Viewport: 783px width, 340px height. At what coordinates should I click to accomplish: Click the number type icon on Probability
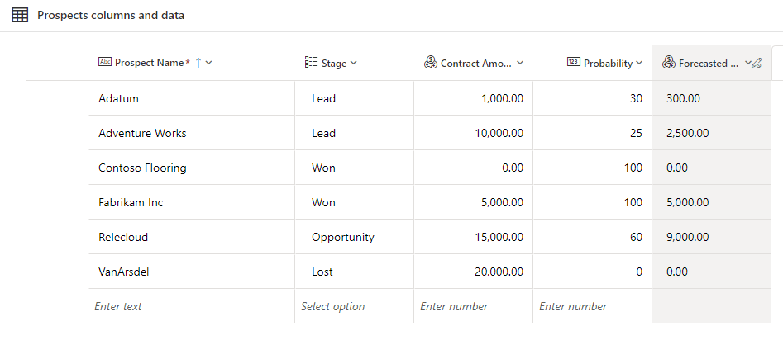click(574, 63)
